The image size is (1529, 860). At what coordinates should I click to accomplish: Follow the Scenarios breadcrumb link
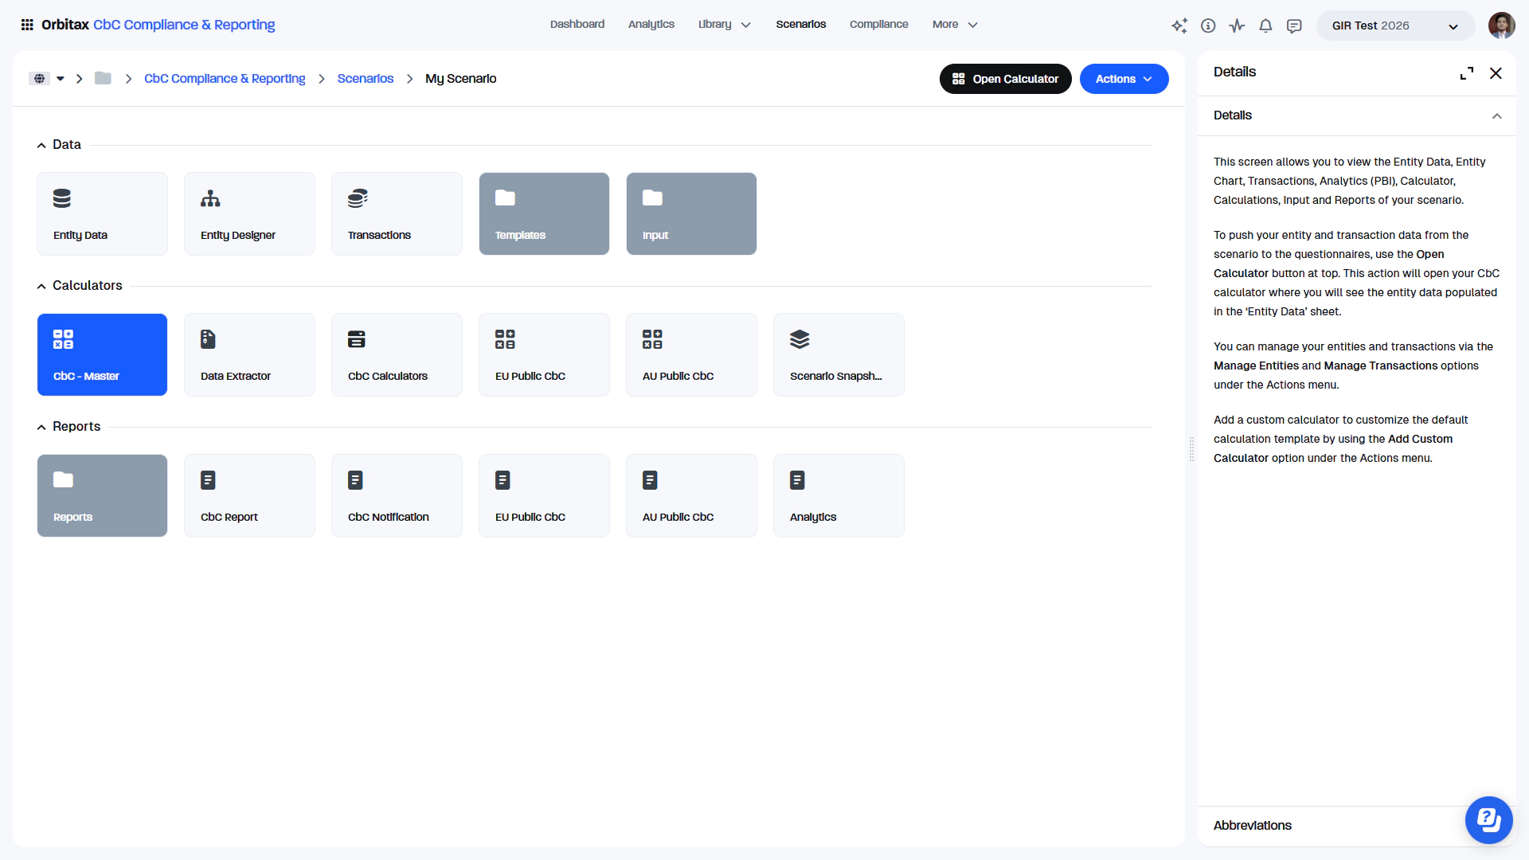coord(366,79)
